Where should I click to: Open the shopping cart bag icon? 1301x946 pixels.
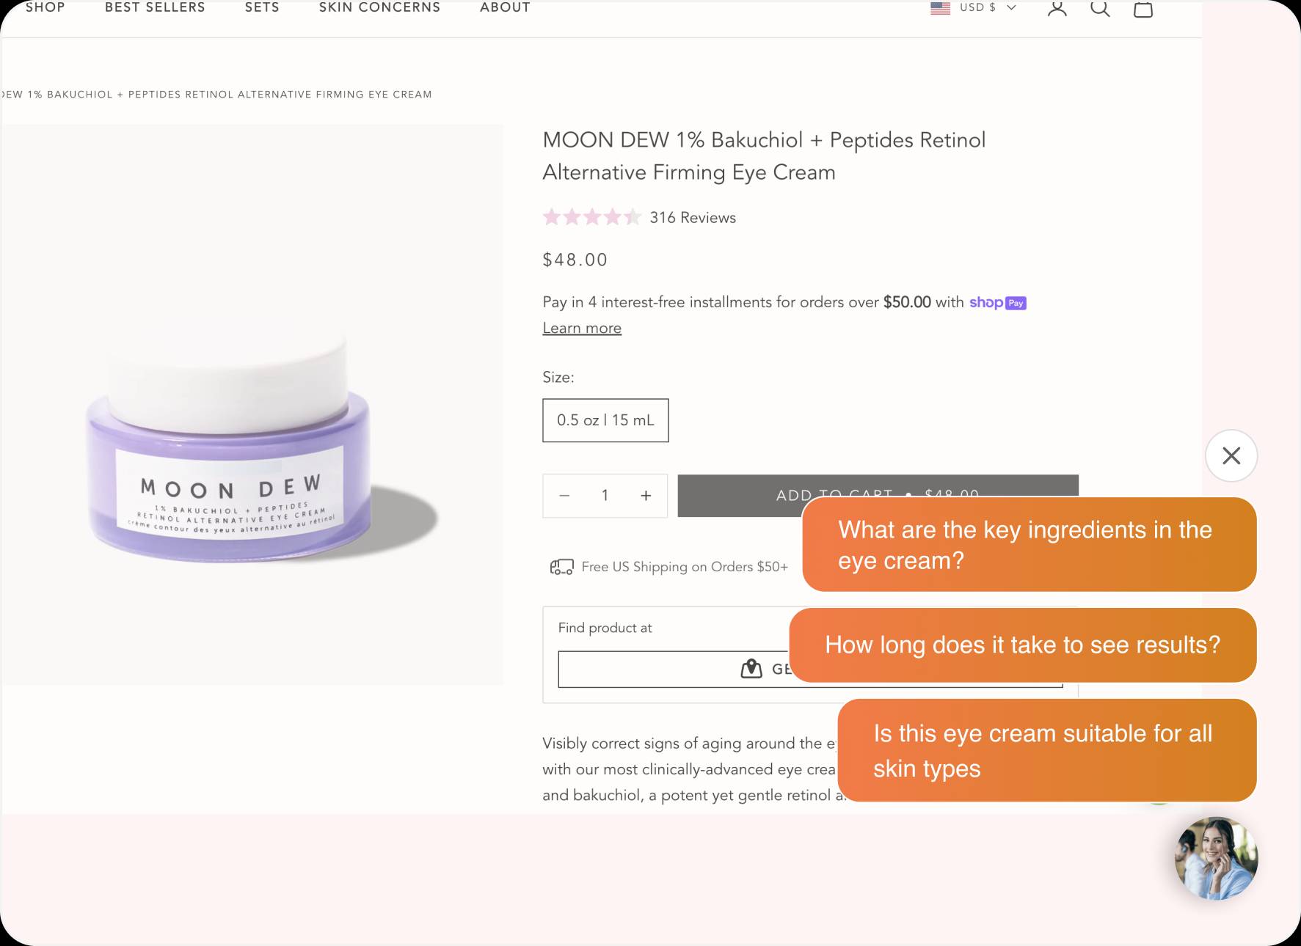(1143, 9)
